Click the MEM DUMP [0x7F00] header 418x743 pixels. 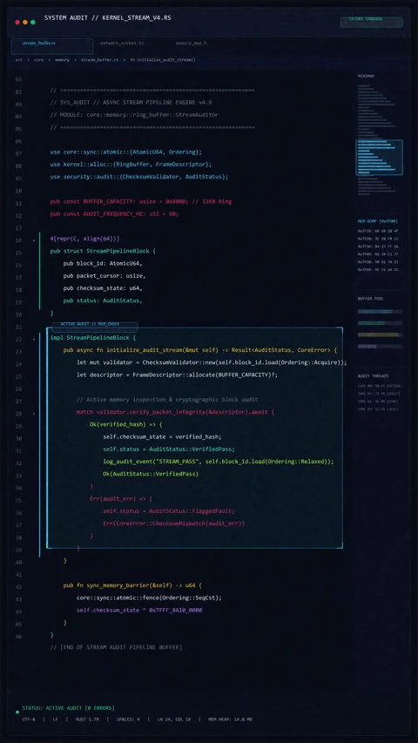(377, 221)
